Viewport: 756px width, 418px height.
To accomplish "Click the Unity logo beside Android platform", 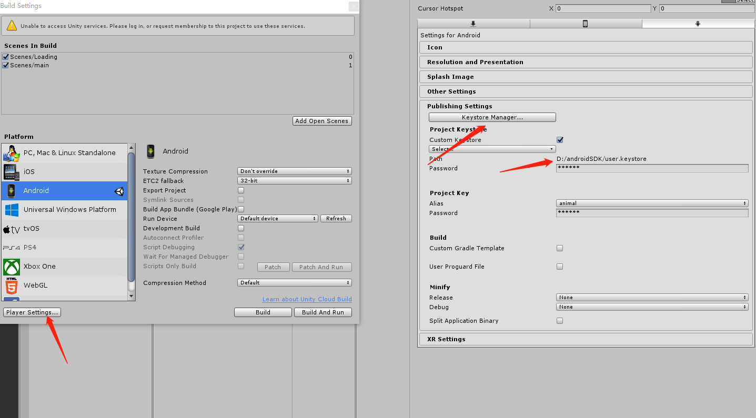I will (119, 191).
